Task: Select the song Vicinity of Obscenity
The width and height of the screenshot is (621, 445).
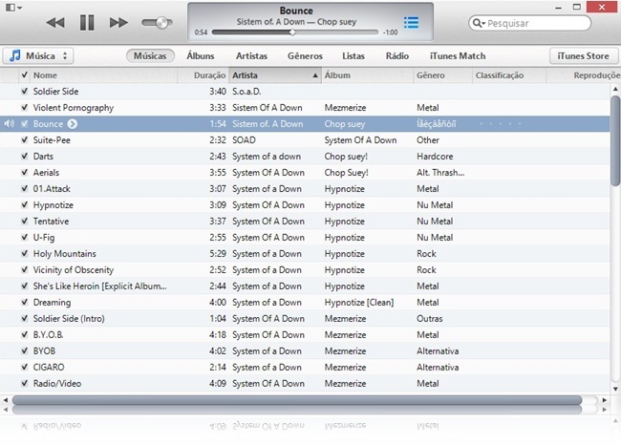Action: click(x=305, y=270)
